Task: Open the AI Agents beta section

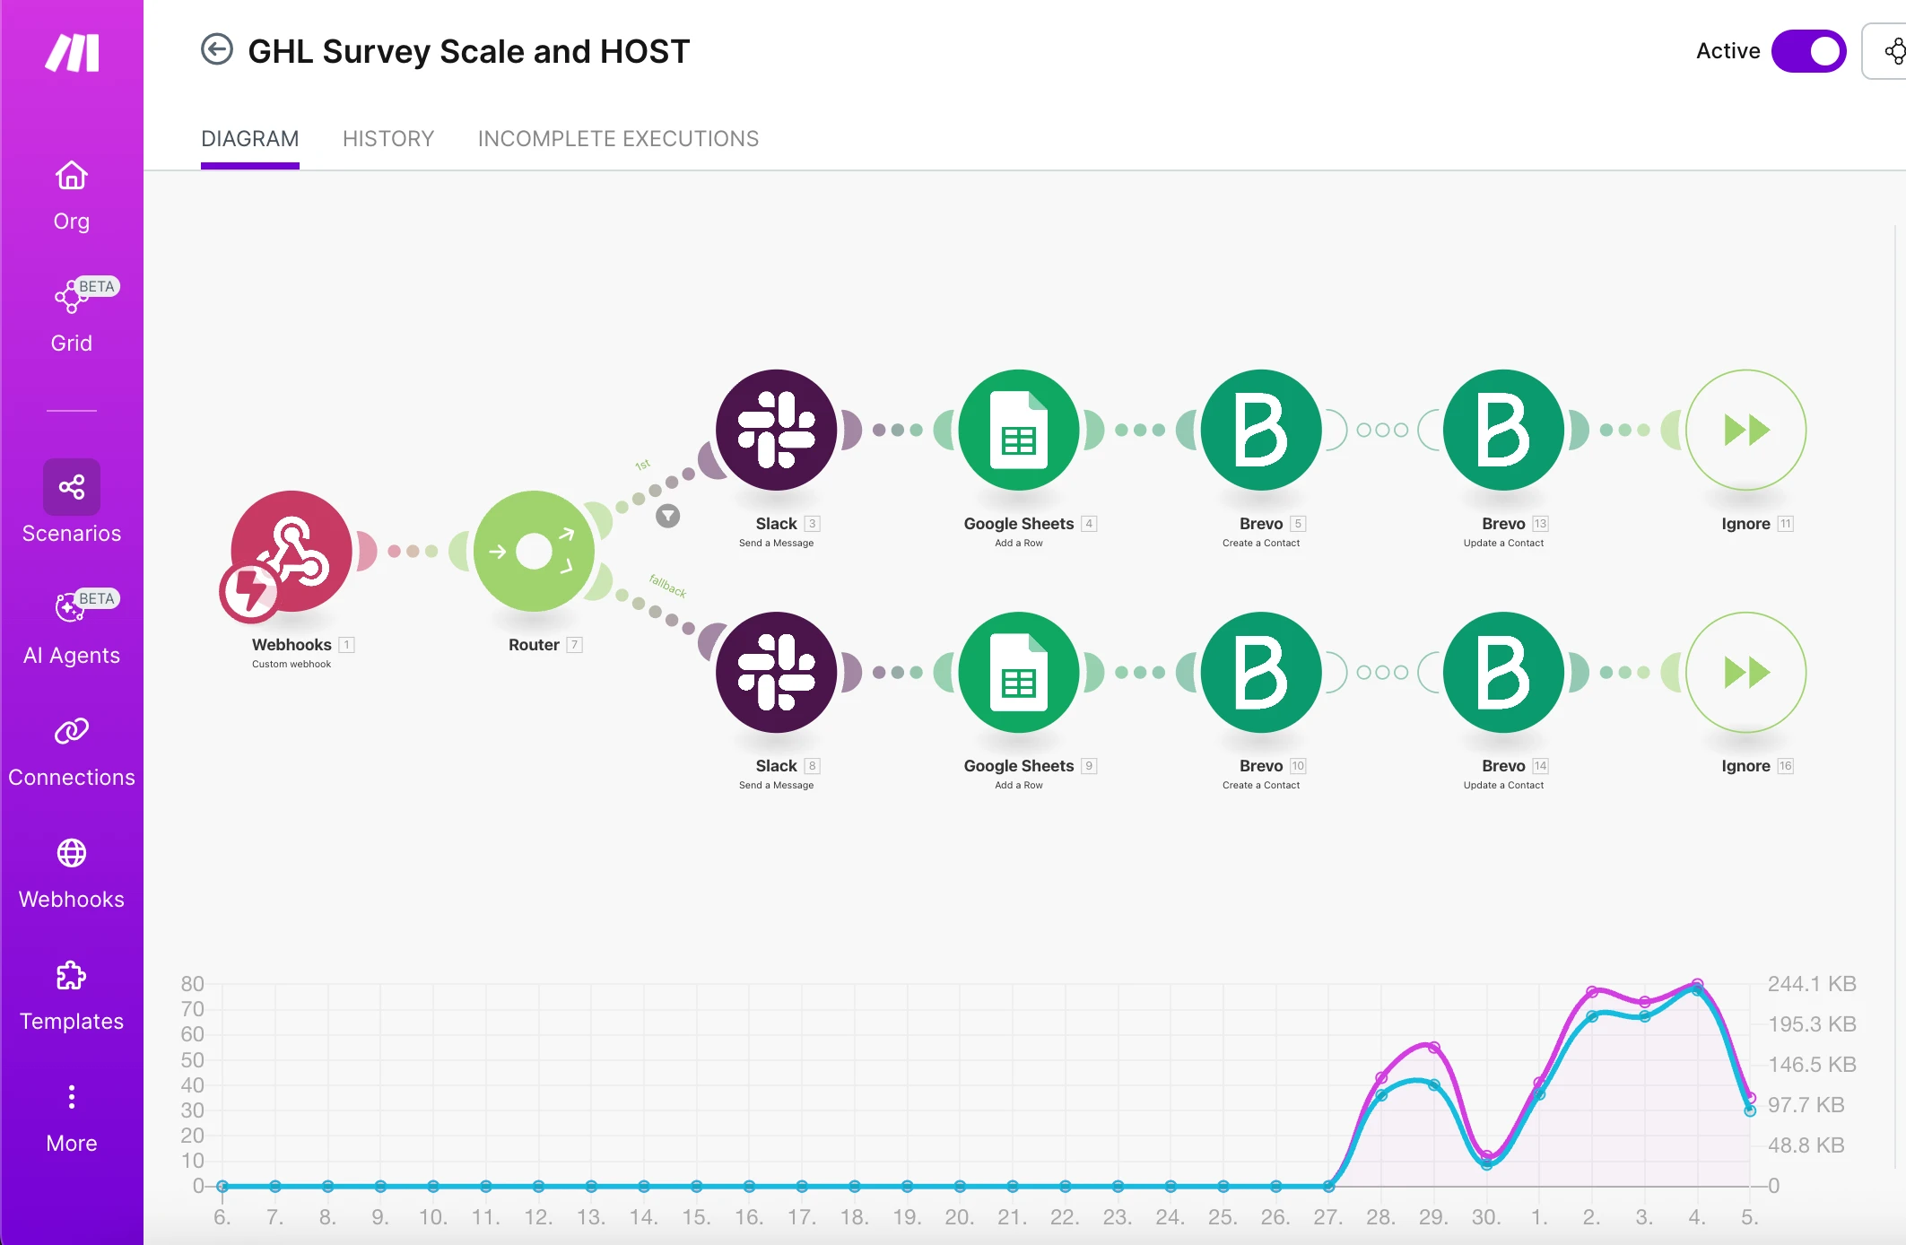Action: (x=71, y=628)
